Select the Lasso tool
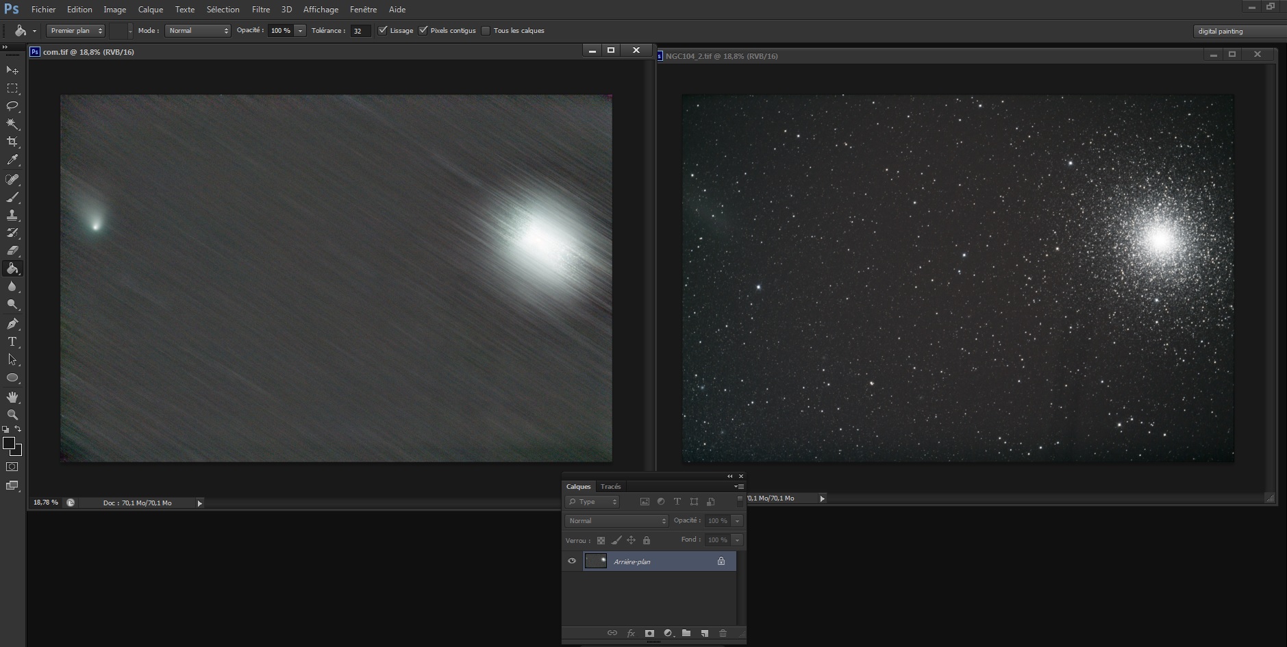Screen dimensions: 1287x647 (12, 106)
